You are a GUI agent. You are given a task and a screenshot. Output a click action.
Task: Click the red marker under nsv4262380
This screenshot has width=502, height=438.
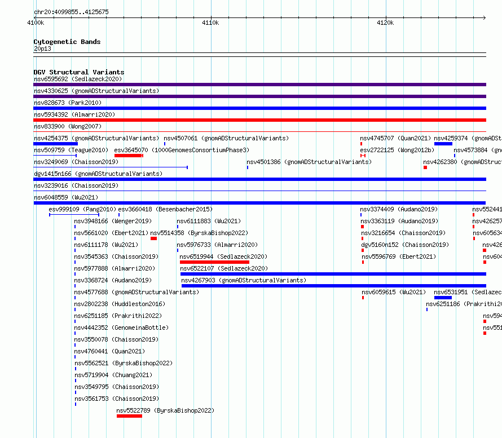[425, 167]
